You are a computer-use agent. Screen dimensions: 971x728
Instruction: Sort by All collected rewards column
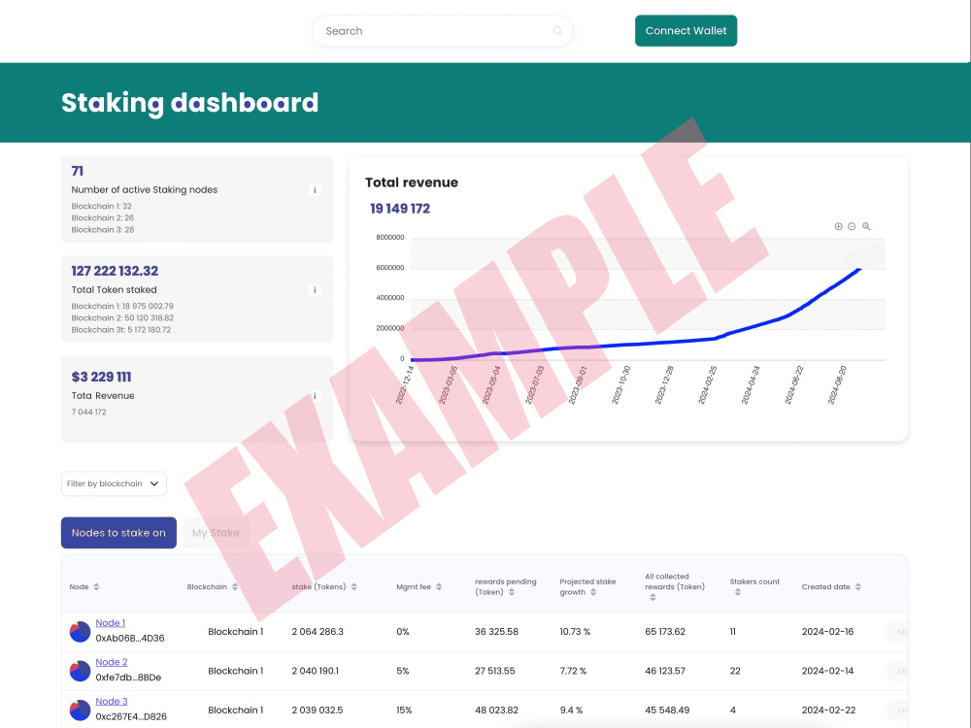(653, 597)
